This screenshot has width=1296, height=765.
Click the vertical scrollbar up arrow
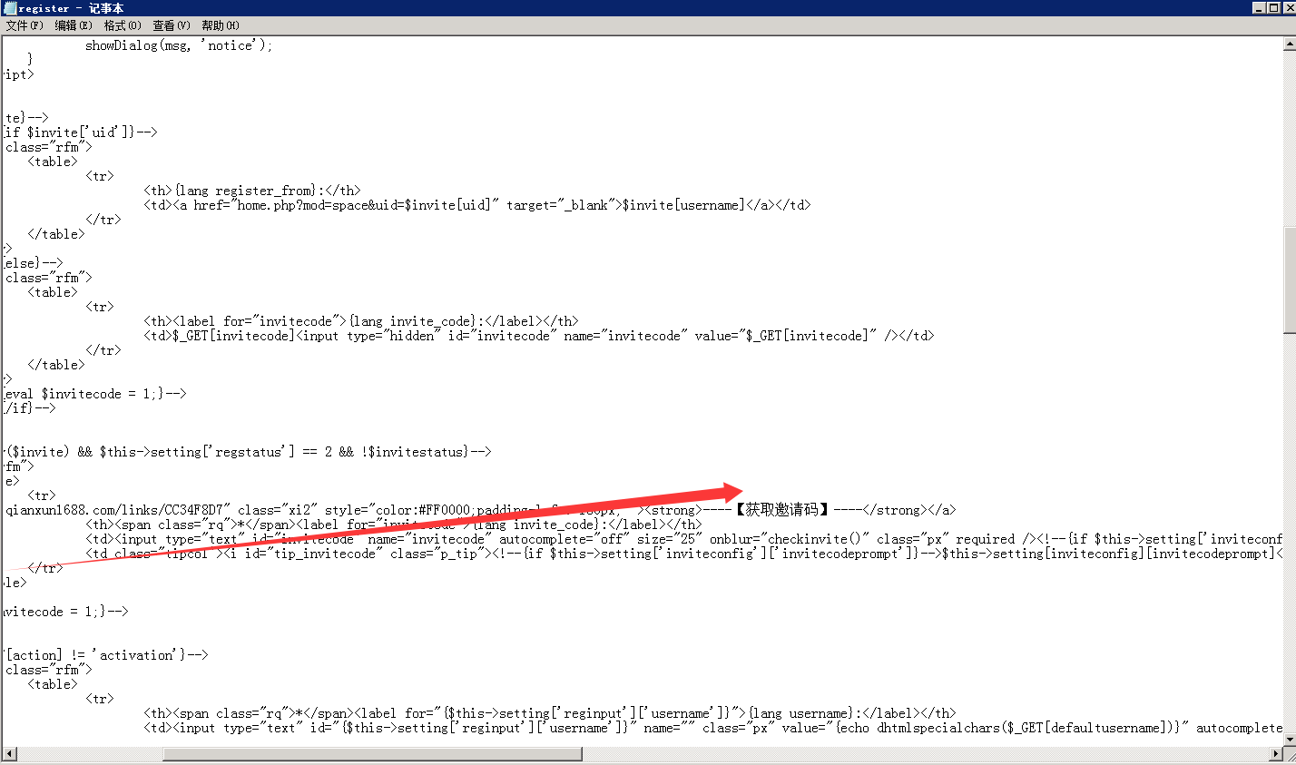[x=1289, y=44]
